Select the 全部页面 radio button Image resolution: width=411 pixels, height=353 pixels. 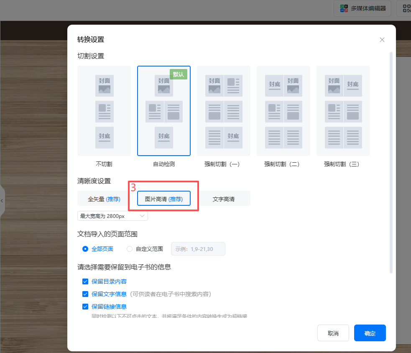tap(85, 249)
